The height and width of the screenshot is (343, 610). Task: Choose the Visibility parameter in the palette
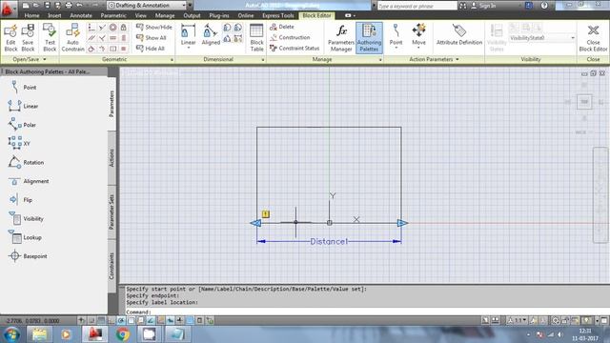[x=26, y=218]
